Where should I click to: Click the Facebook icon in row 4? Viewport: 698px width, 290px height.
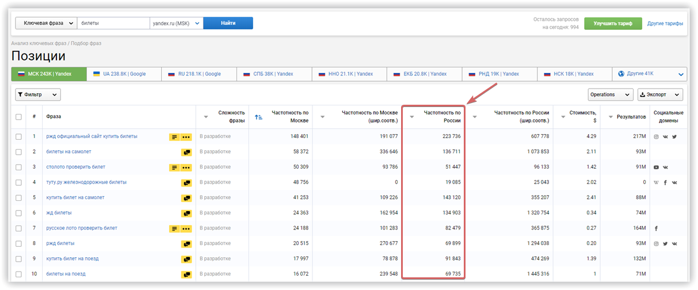(665, 182)
